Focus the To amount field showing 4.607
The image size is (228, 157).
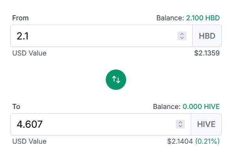[101, 124]
